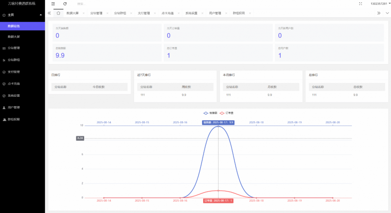Close the 系统设置 tab

click(x=202, y=13)
